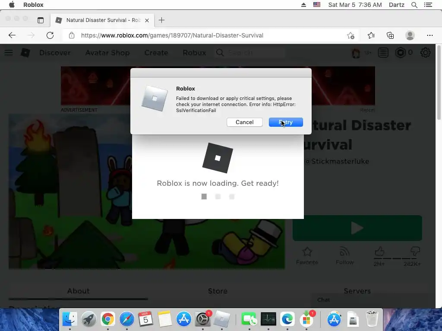Open FaceTime from the Dock
The width and height of the screenshot is (442, 331).
[249, 319]
